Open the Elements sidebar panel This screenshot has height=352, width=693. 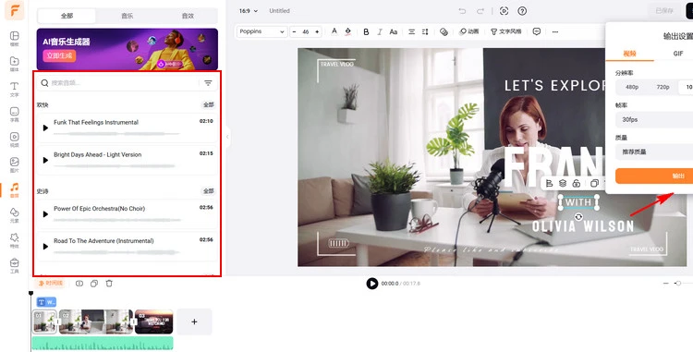click(14, 214)
